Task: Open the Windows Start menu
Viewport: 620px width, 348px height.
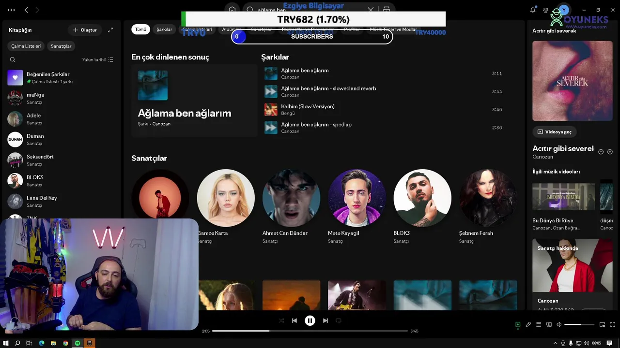Action: (x=6, y=343)
